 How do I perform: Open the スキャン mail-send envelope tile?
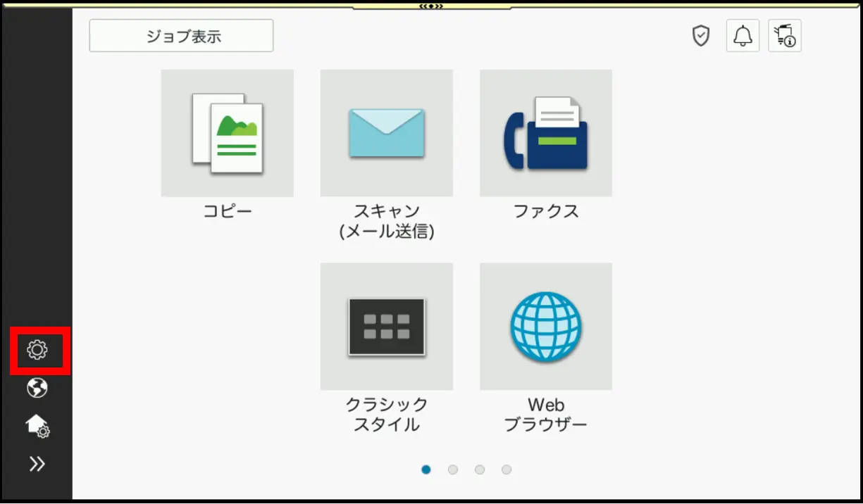(386, 133)
